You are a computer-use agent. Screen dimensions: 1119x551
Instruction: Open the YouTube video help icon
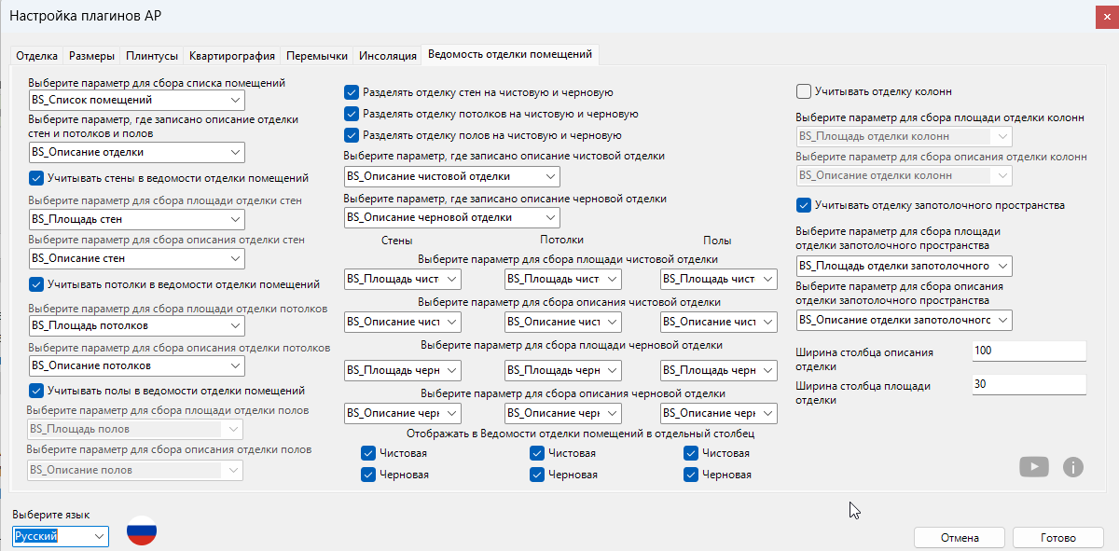coord(1034,467)
